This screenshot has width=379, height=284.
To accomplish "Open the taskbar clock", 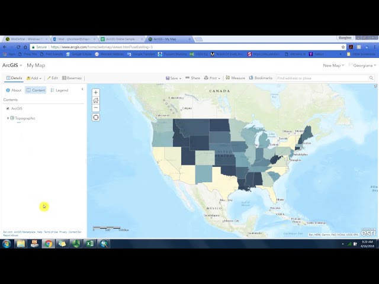I will pyautogui.click(x=367, y=244).
